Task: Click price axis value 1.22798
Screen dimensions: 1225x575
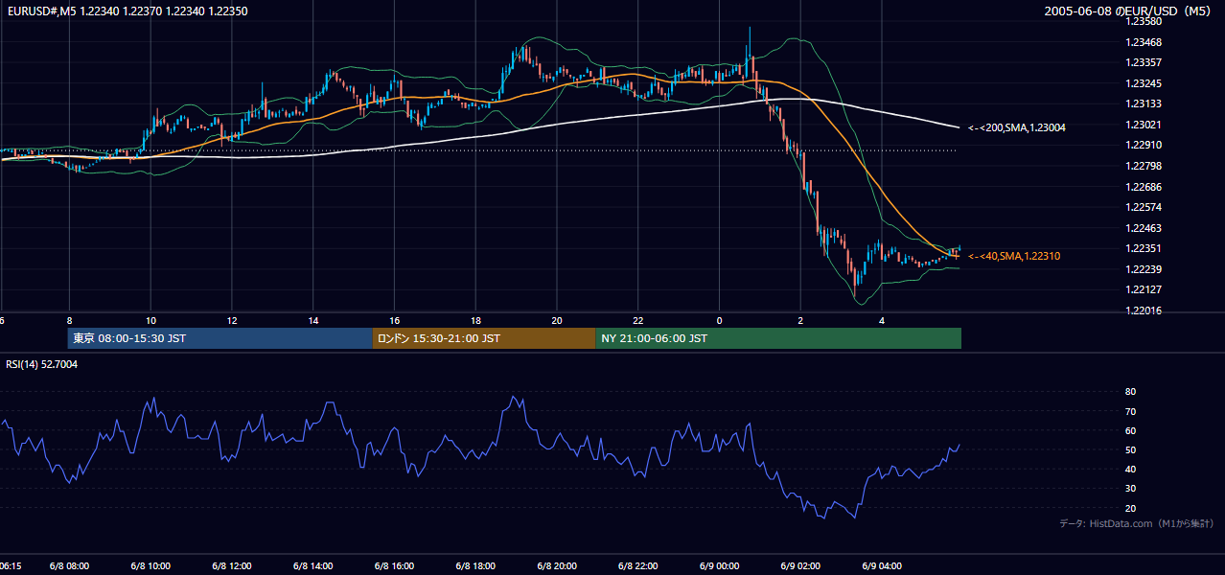Action: click(1144, 166)
